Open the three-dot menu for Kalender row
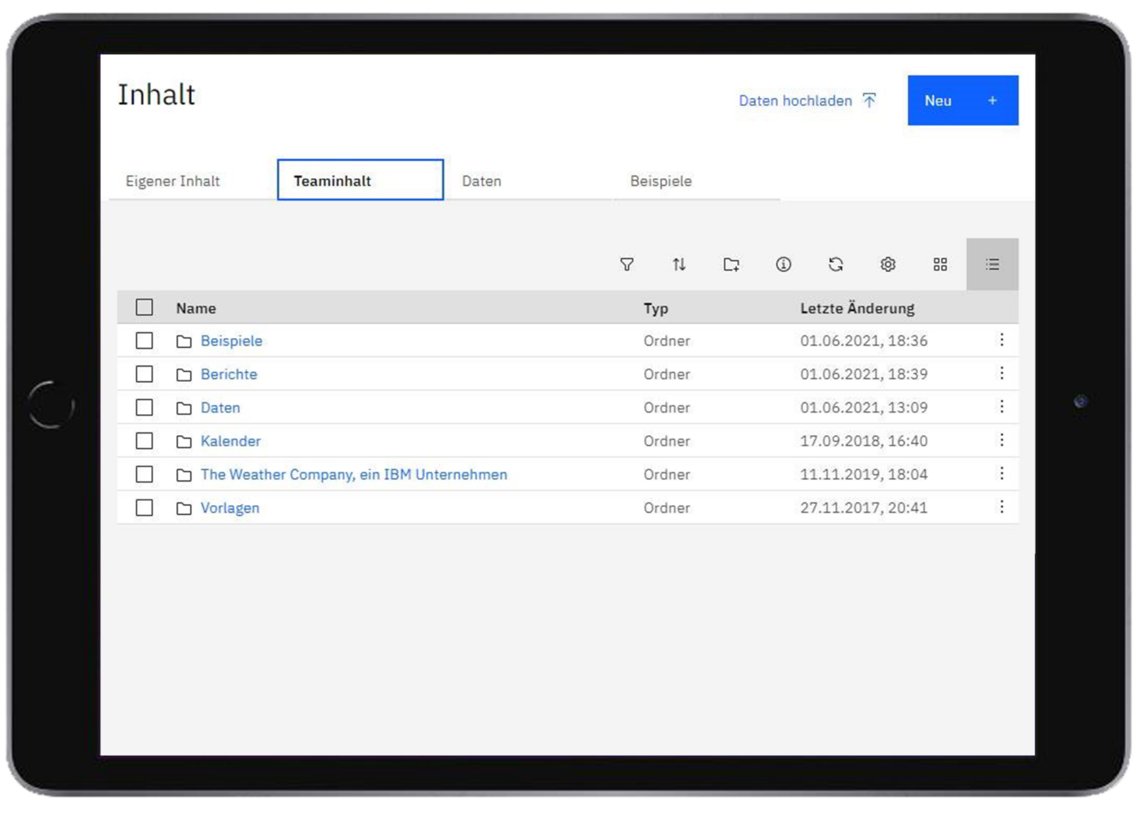 [1001, 440]
